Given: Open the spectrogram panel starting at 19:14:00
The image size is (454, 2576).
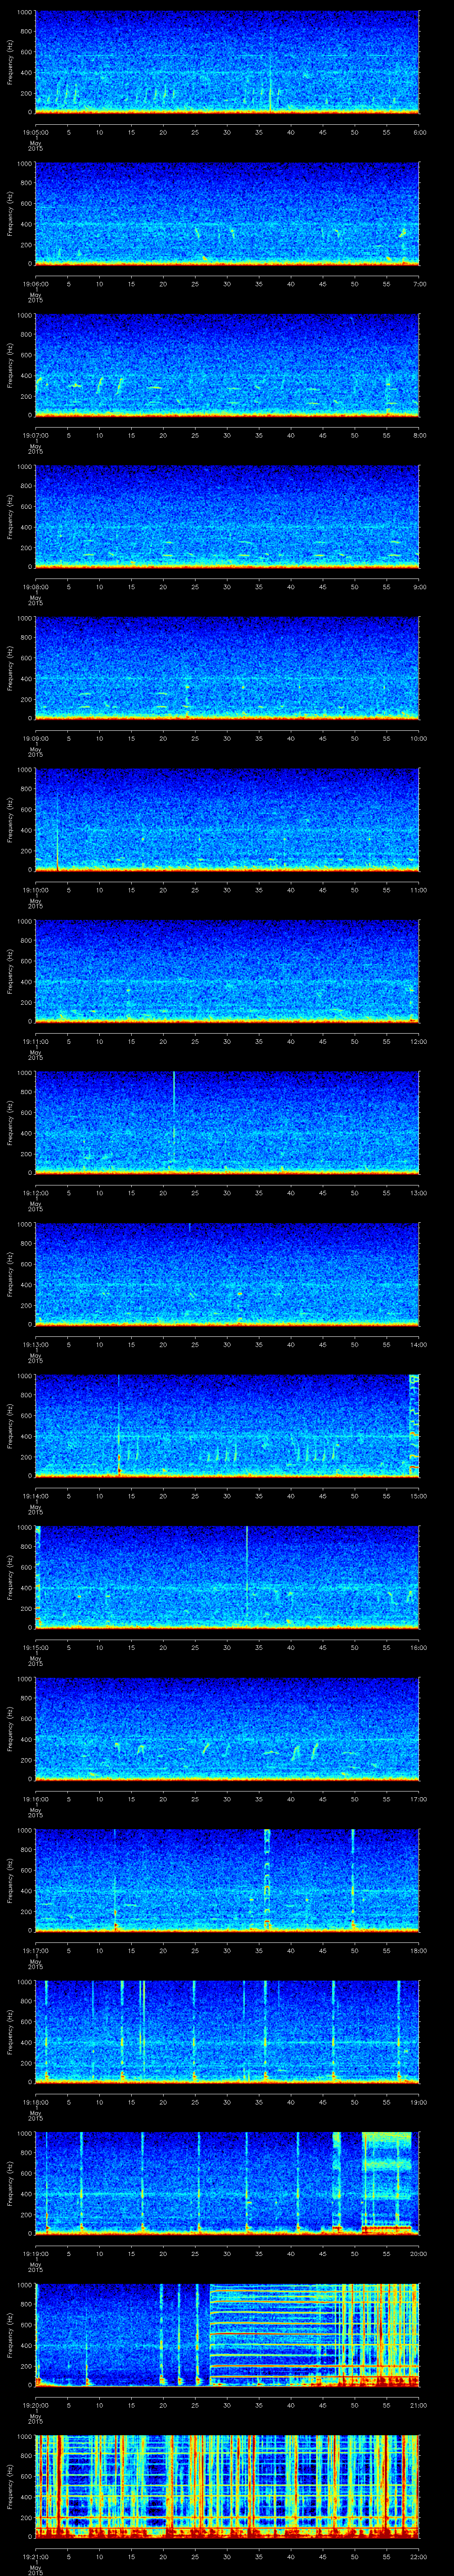Looking at the screenshot, I should click(227, 1426).
